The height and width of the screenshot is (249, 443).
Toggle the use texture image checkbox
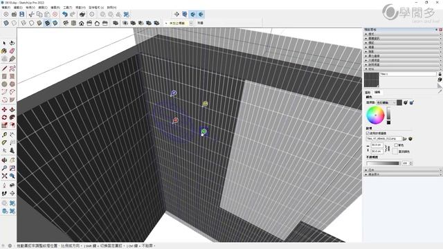pos(368,133)
